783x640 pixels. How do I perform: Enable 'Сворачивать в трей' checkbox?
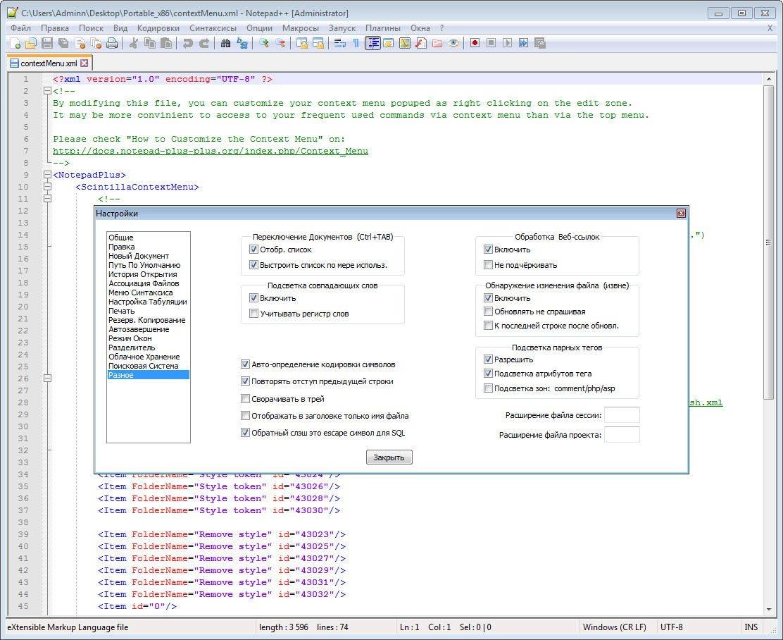(245, 399)
